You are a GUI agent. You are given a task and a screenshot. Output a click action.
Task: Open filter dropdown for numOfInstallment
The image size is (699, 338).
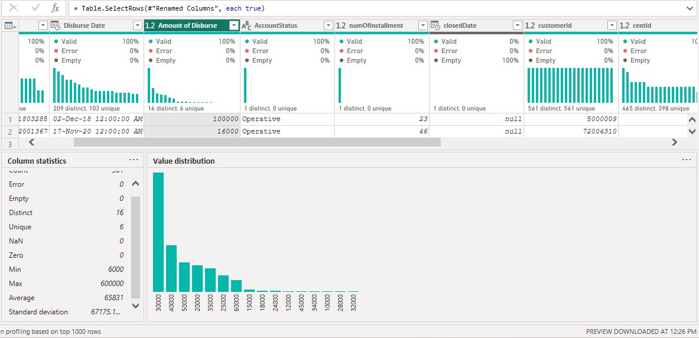coord(422,26)
